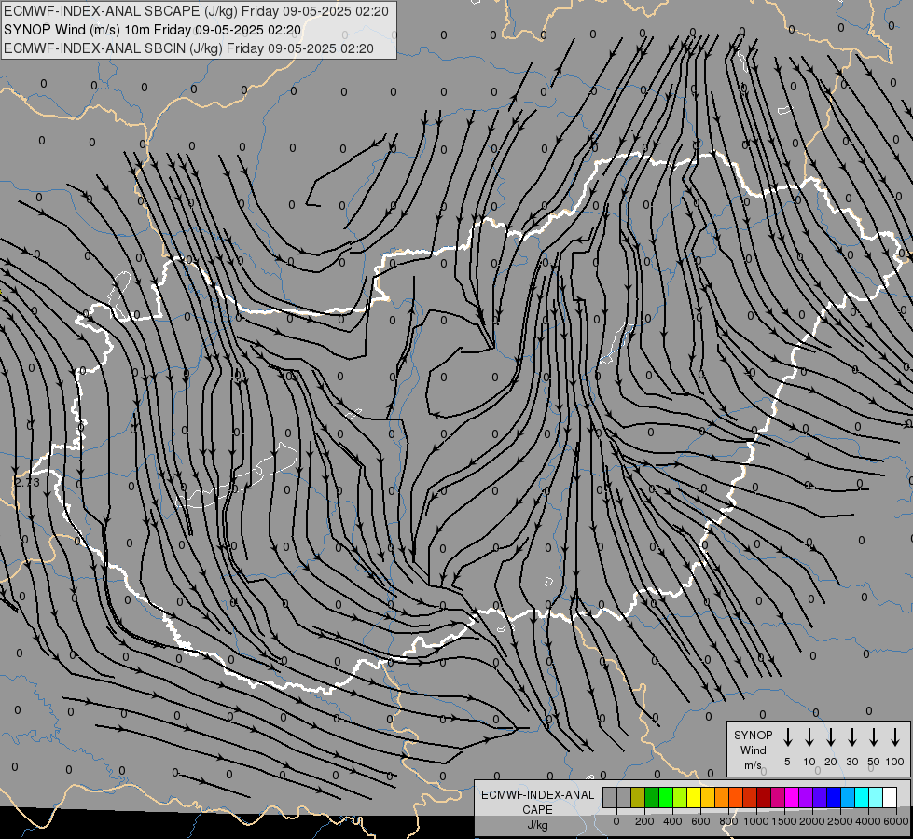Image resolution: width=913 pixels, height=839 pixels.
Task: Click the '20' label in wind legend
Action: [x=831, y=762]
